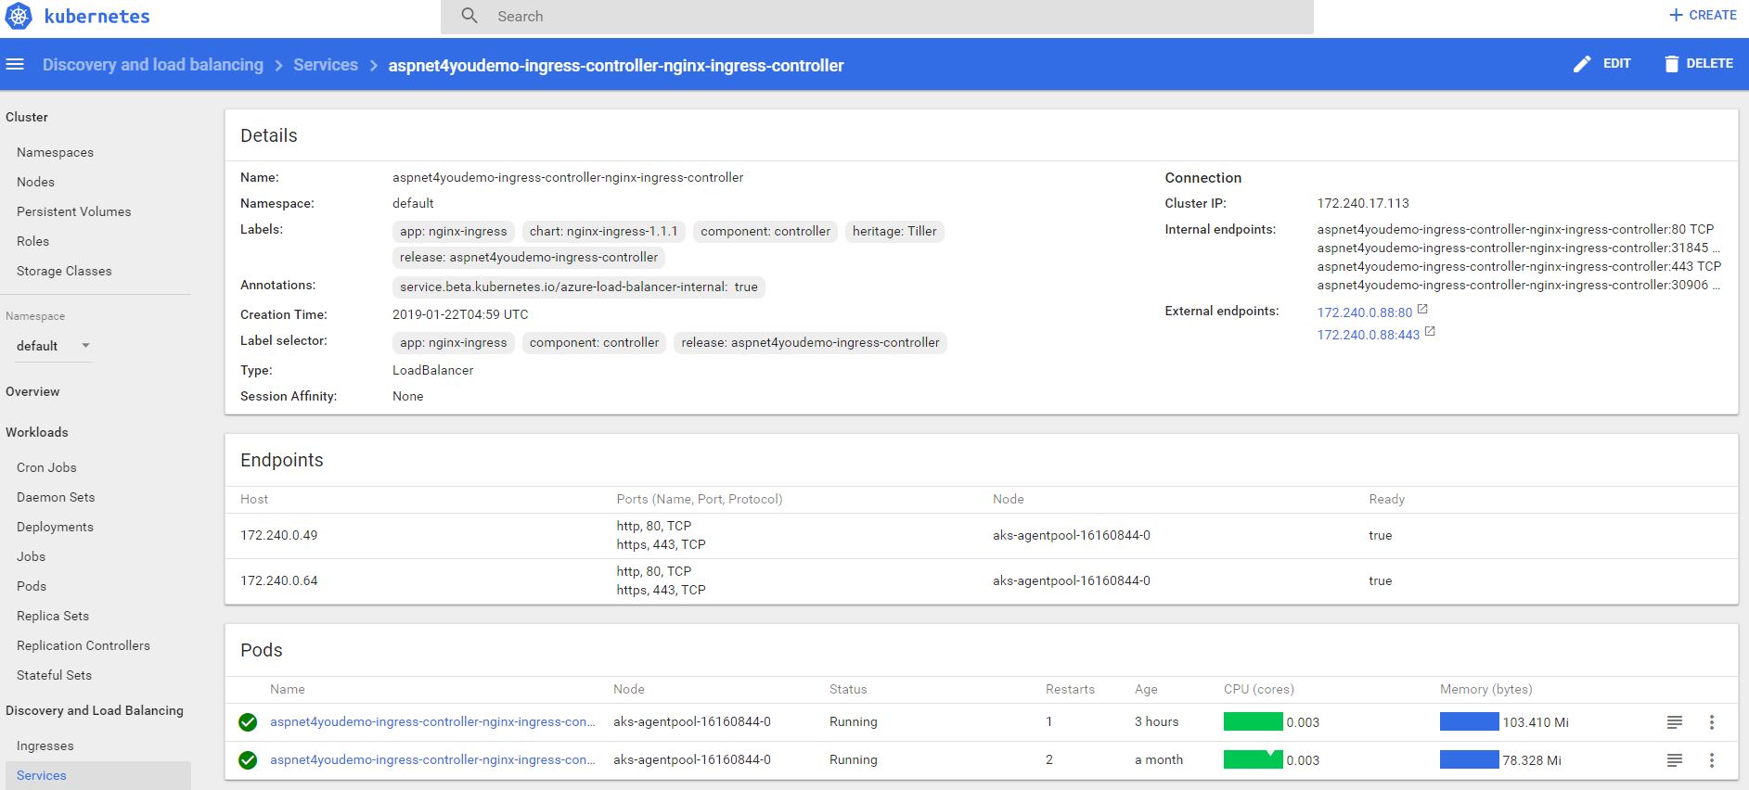Click into the Search field
1749x790 pixels.
[877, 17]
